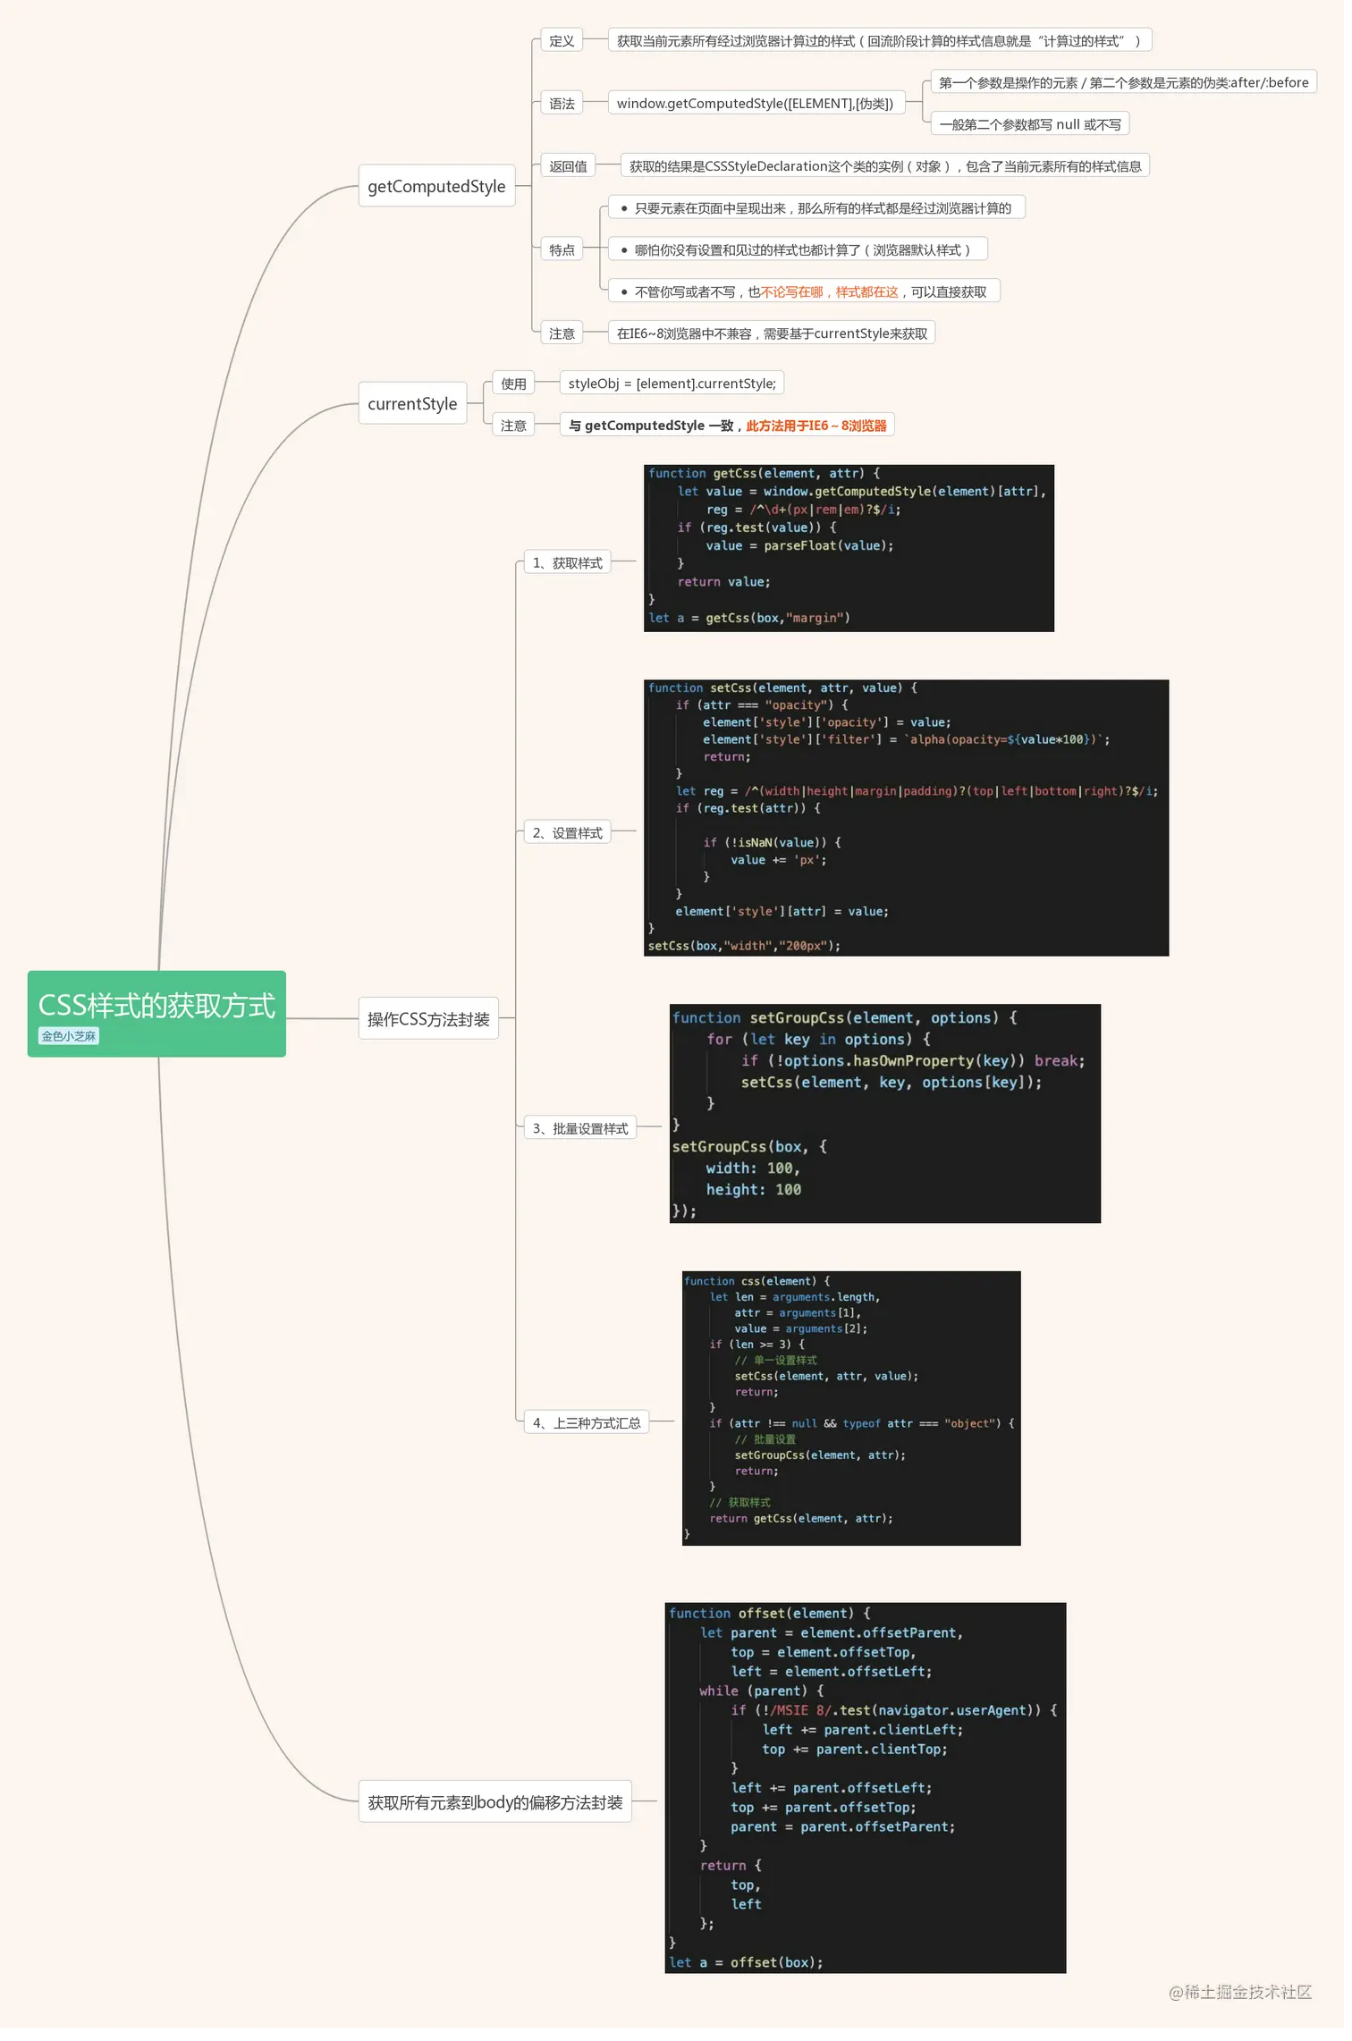Image resolution: width=1352 pixels, height=2041 pixels.
Task: Click the 注意 node under currentStyle
Action: click(517, 427)
